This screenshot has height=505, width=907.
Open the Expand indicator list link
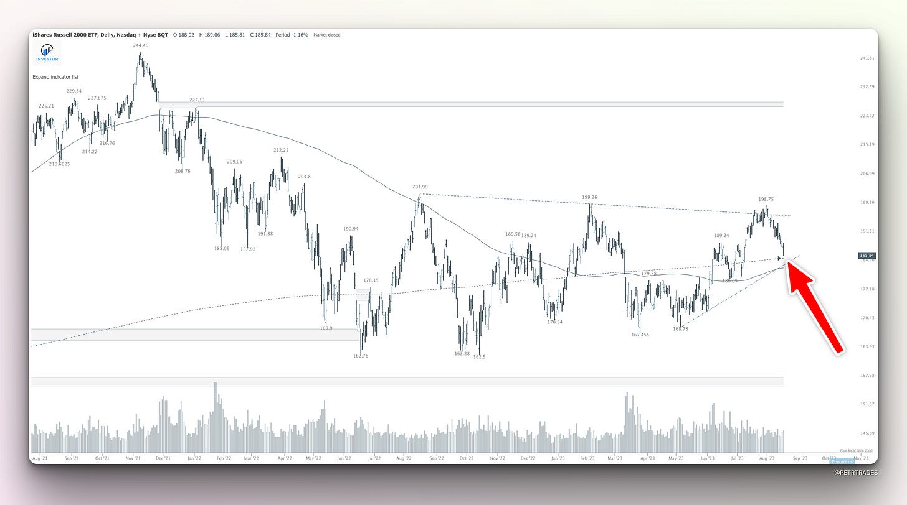coord(55,77)
